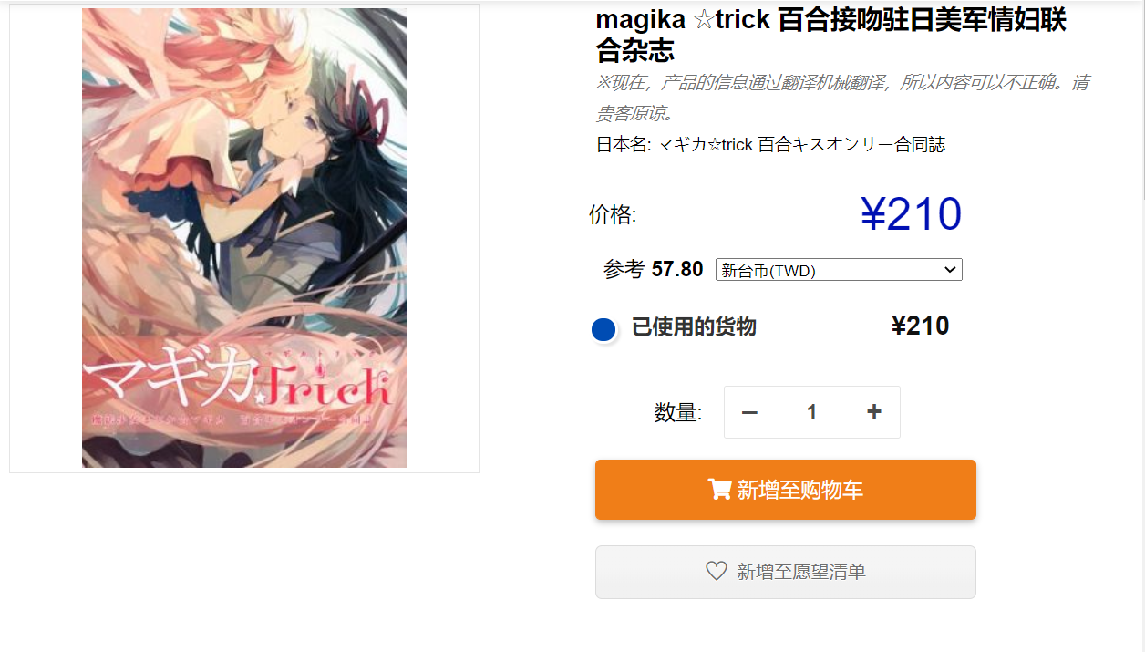Click the blue ¥210 price
This screenshot has height=652, width=1145.
(911, 214)
